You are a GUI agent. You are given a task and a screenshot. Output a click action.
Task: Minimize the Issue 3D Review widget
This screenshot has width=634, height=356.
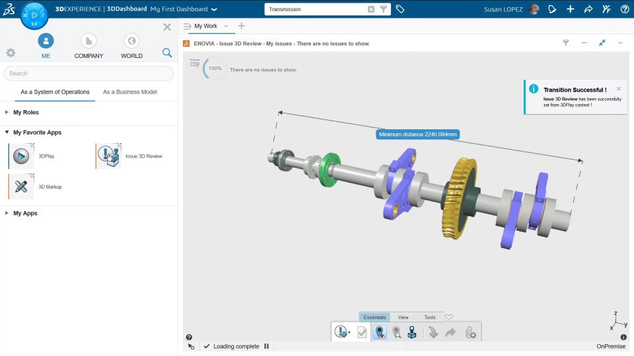tap(584, 43)
